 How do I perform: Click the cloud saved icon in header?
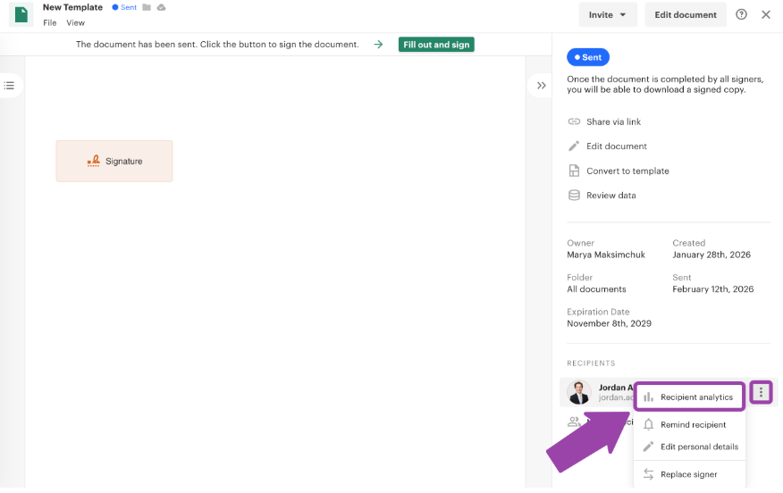tap(161, 7)
